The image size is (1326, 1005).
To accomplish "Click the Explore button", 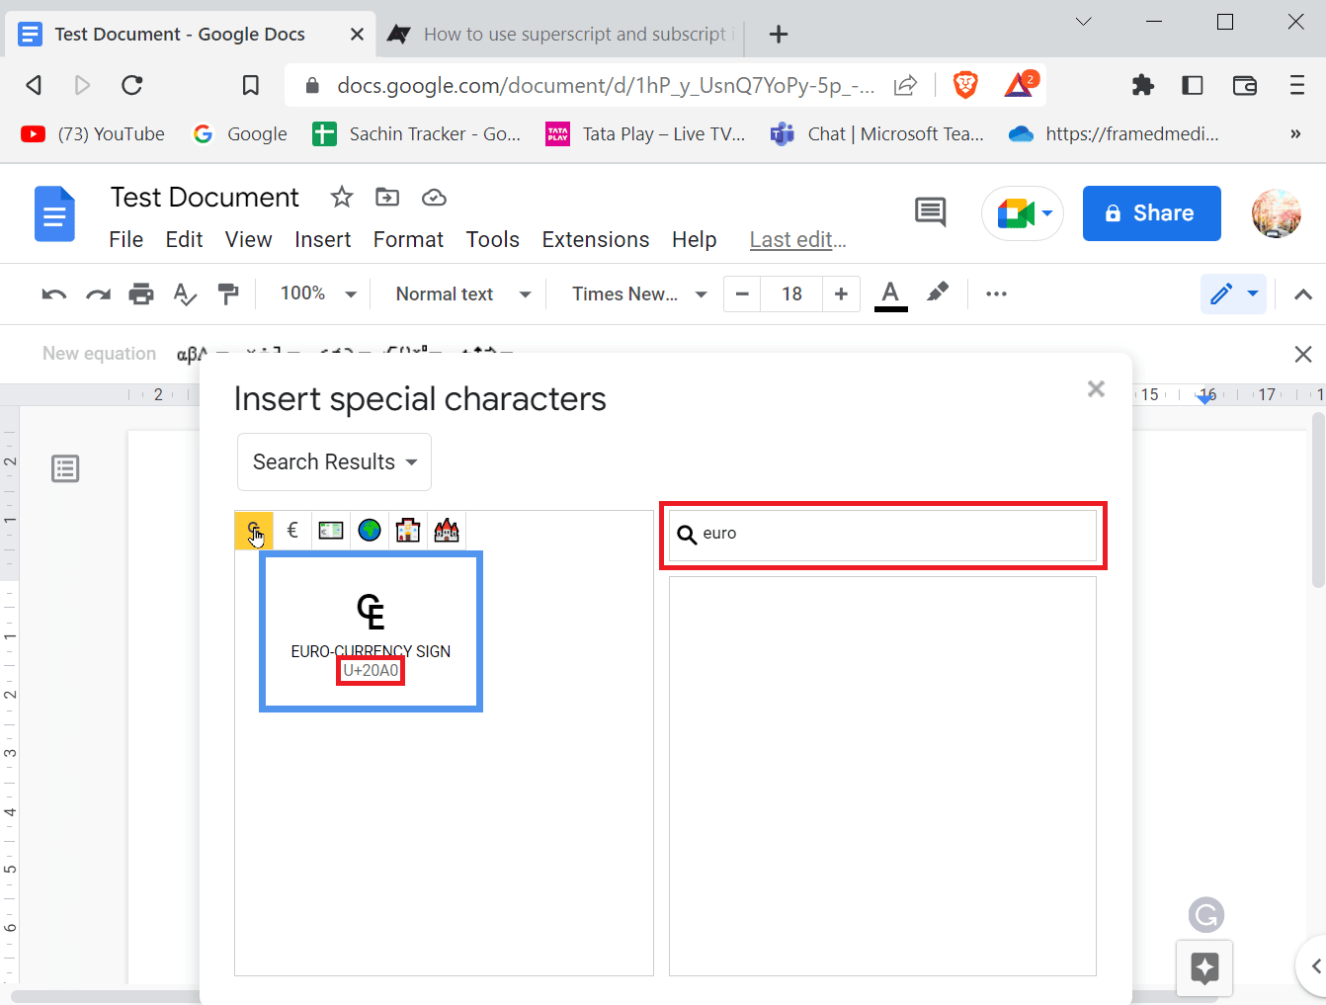I will [1204, 967].
